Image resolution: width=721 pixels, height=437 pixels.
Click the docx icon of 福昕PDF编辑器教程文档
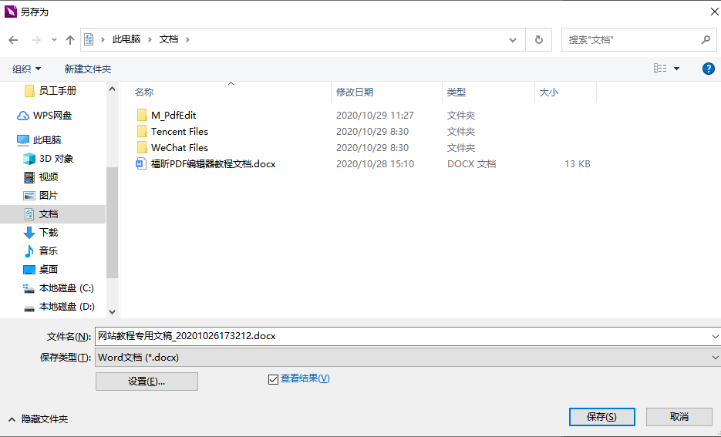click(x=141, y=163)
